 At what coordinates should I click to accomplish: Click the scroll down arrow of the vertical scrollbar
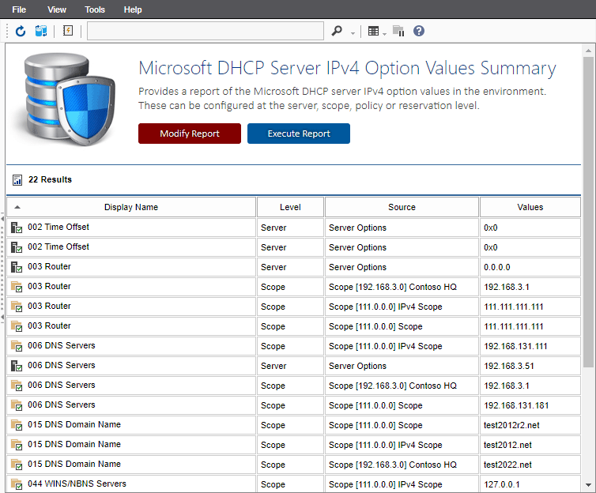(588, 485)
